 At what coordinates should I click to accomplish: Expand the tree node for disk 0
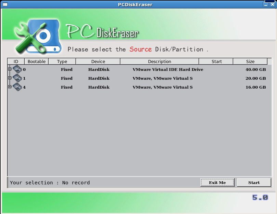coord(10,69)
